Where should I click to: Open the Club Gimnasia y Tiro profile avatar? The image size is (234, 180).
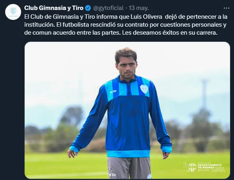click(13, 12)
